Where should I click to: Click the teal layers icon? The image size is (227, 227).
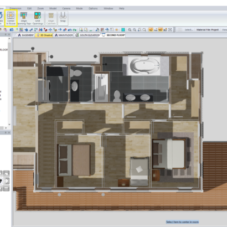coord(123,30)
